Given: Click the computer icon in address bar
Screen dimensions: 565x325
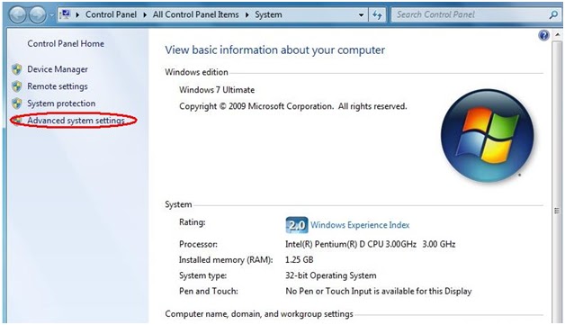Looking at the screenshot, I should click(x=66, y=14).
